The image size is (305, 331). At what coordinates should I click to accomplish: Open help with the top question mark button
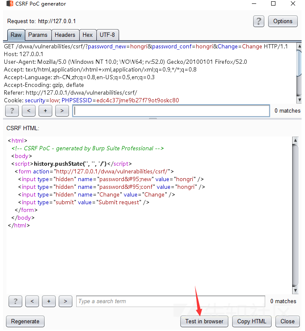coord(259,21)
